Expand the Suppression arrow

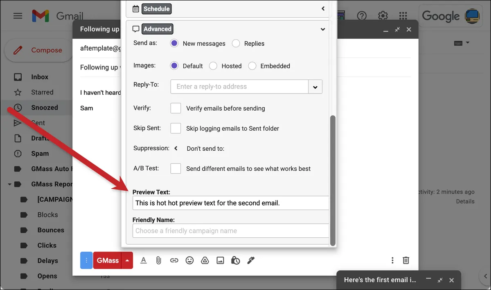[x=176, y=148]
